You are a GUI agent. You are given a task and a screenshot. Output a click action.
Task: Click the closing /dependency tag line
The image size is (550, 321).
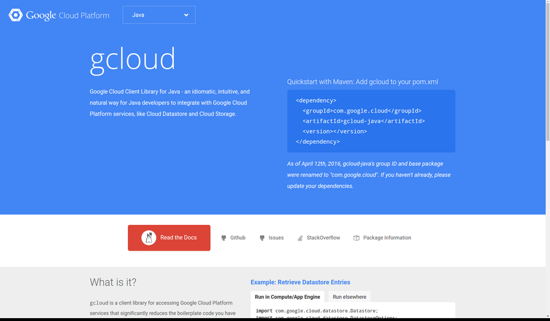point(318,142)
